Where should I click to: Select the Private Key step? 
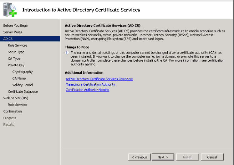click(16, 65)
